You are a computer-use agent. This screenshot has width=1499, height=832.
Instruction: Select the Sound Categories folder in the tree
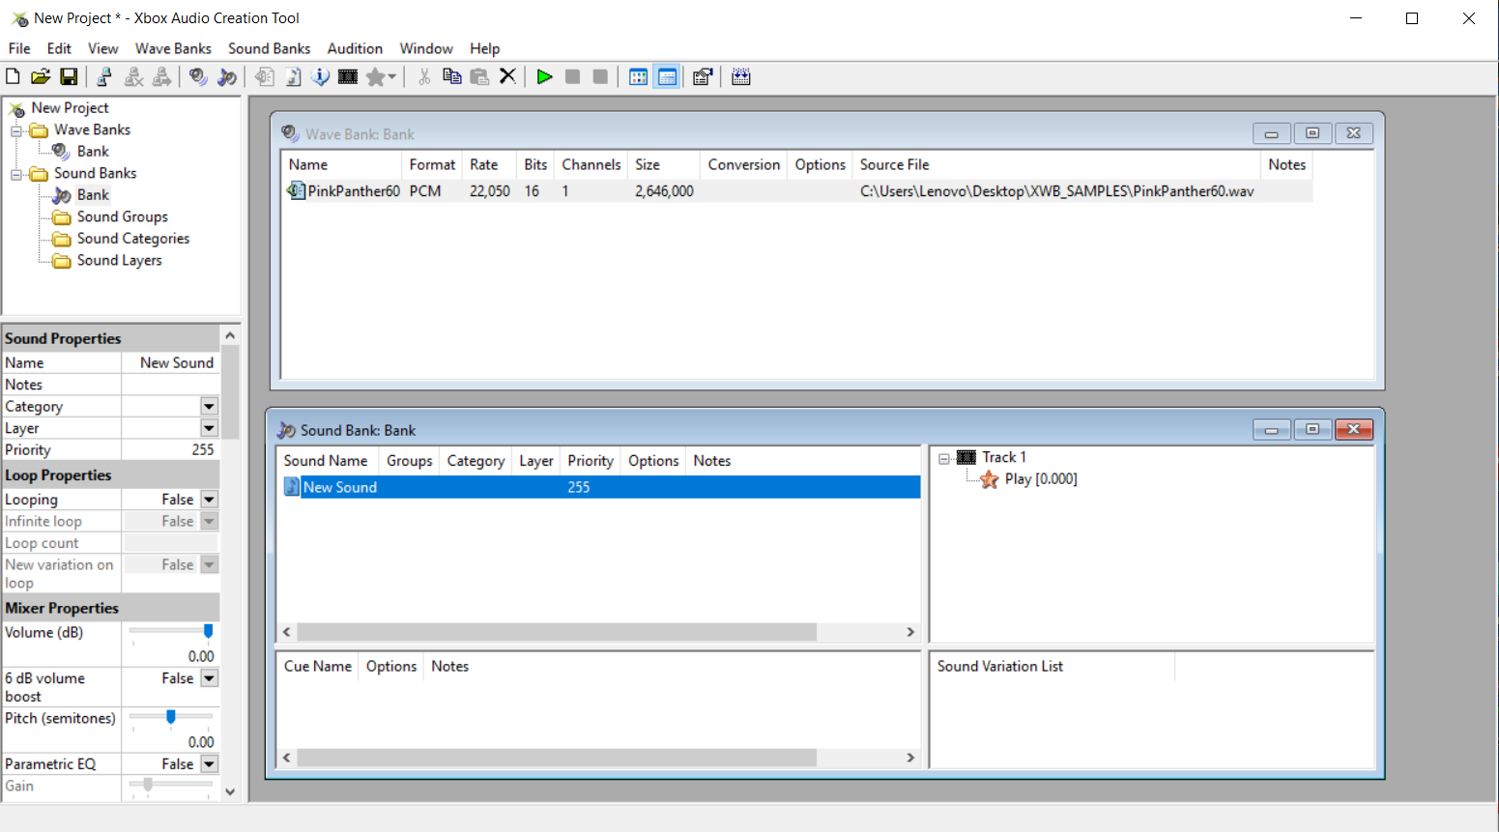pos(132,239)
